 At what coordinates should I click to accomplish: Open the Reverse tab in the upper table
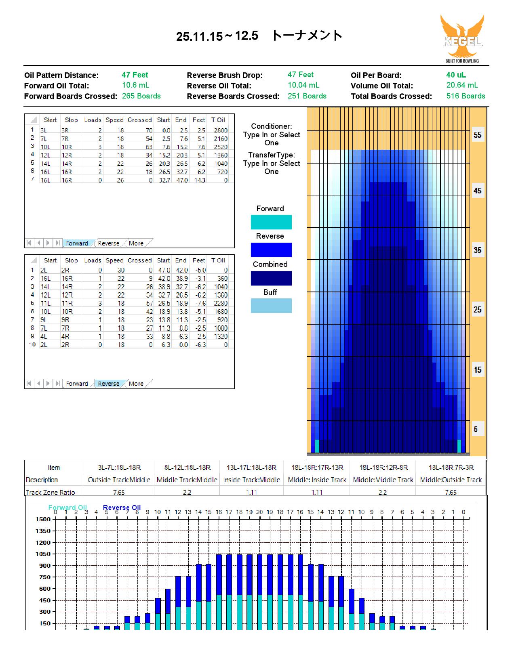click(x=108, y=243)
